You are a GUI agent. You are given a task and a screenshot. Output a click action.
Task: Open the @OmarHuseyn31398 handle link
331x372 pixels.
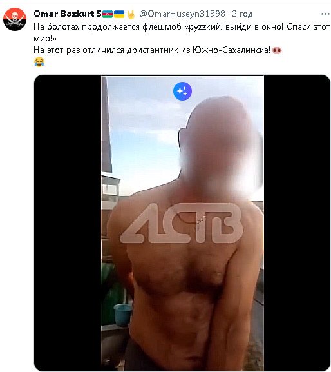point(182,14)
